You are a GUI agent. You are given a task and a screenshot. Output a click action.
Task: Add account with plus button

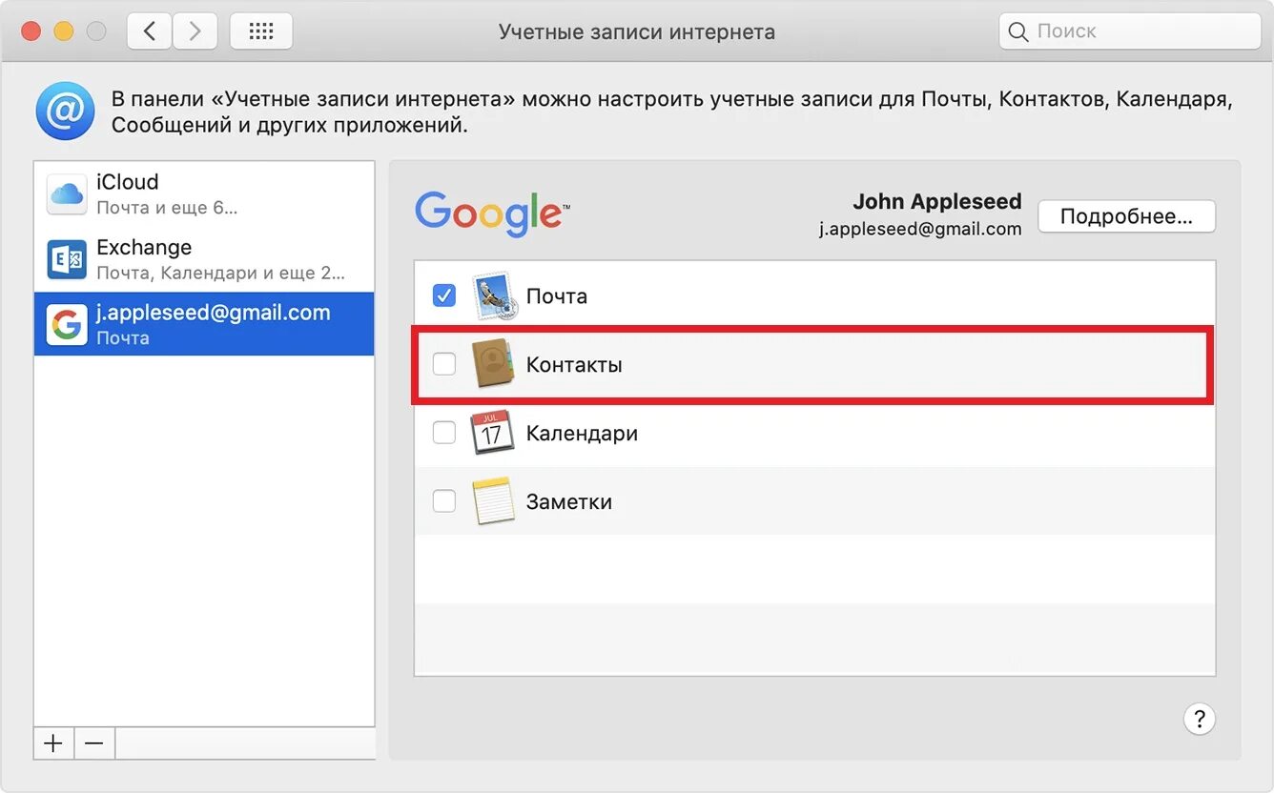pos(53,743)
